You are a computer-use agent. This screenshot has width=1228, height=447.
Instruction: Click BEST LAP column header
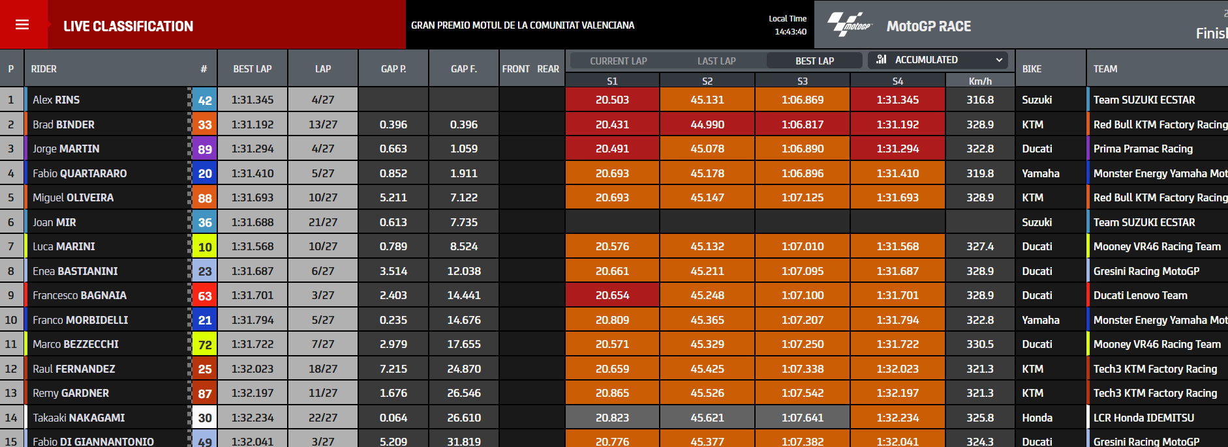tap(253, 68)
